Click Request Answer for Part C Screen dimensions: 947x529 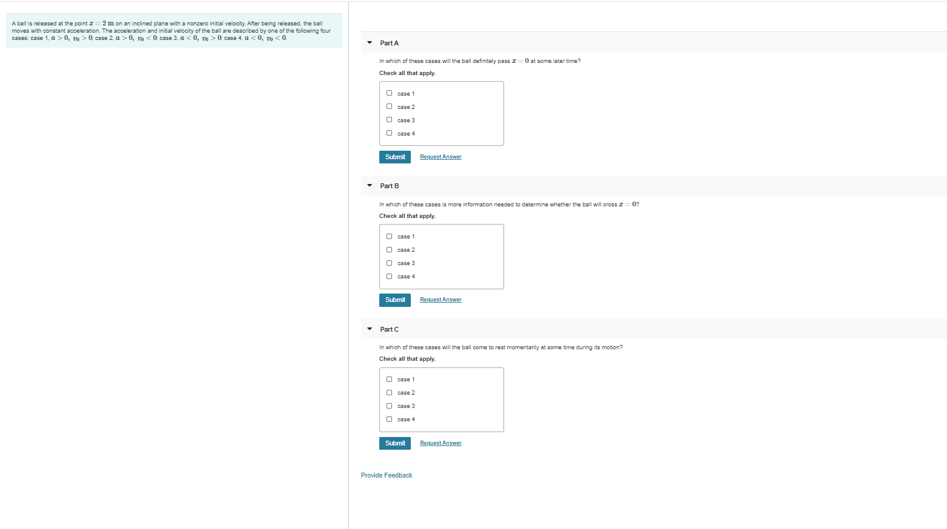(440, 443)
